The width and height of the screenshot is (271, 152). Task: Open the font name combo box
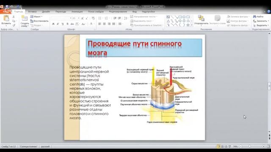[x=61, y=18]
